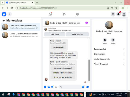
Task: Open the 36°C weather widget
Action: (93, 94)
